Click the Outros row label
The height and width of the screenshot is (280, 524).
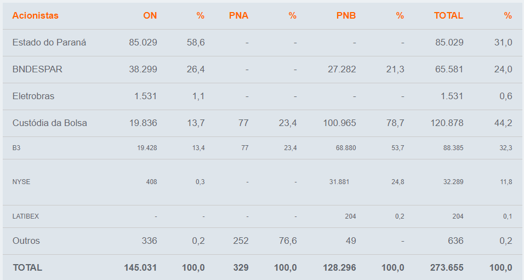[x=26, y=241]
